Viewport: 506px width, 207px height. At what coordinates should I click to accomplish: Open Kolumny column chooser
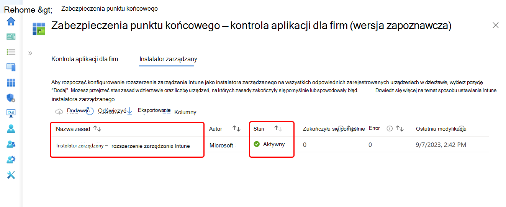point(180,112)
